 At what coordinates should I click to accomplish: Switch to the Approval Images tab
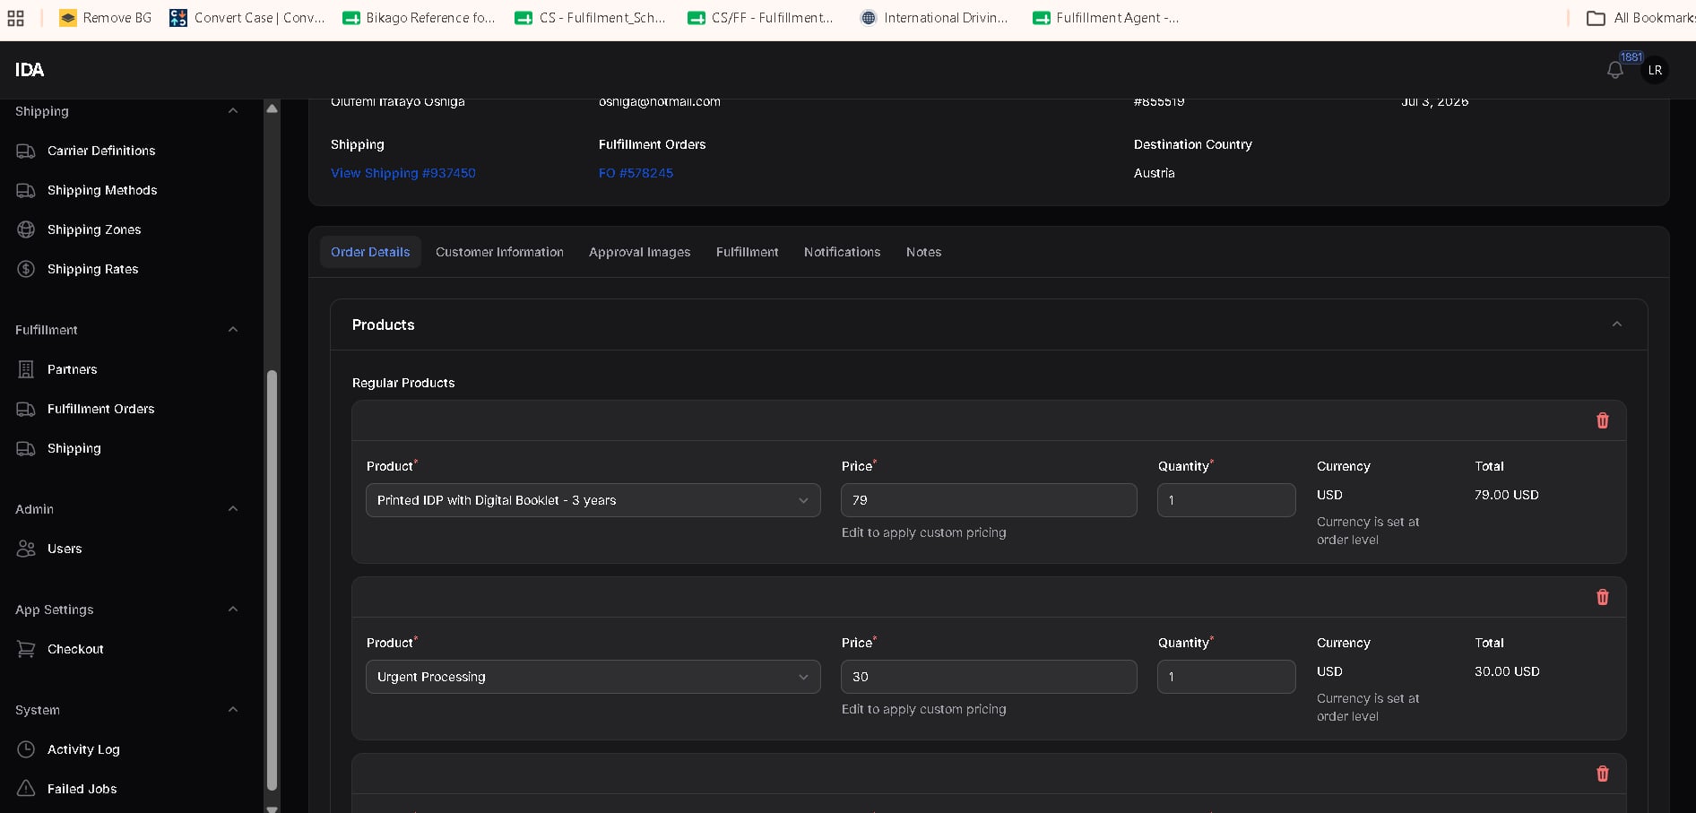pyautogui.click(x=640, y=252)
